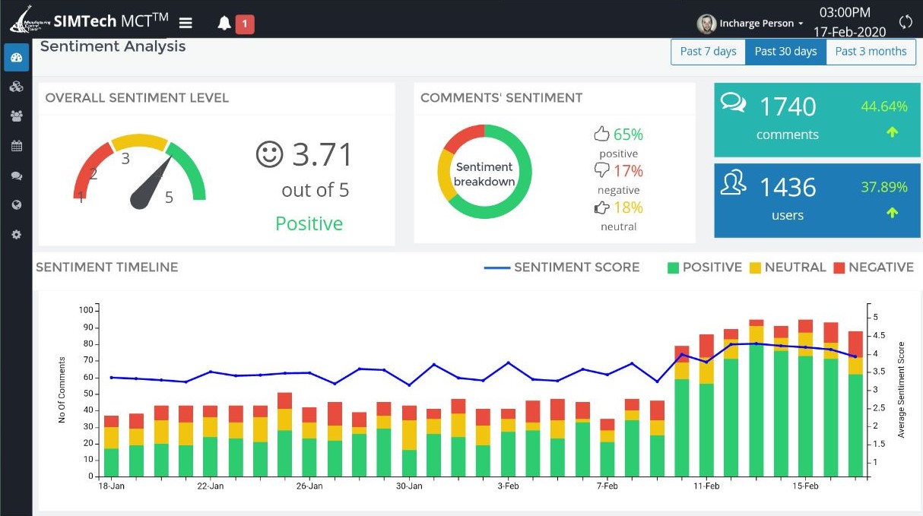The image size is (923, 516).
Task: Open the calendar sidebar icon
Action: [16, 146]
